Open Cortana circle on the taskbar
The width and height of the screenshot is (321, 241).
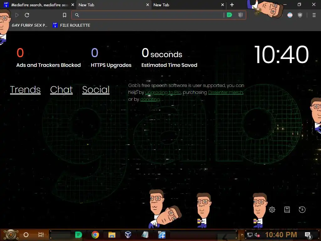click(26, 235)
